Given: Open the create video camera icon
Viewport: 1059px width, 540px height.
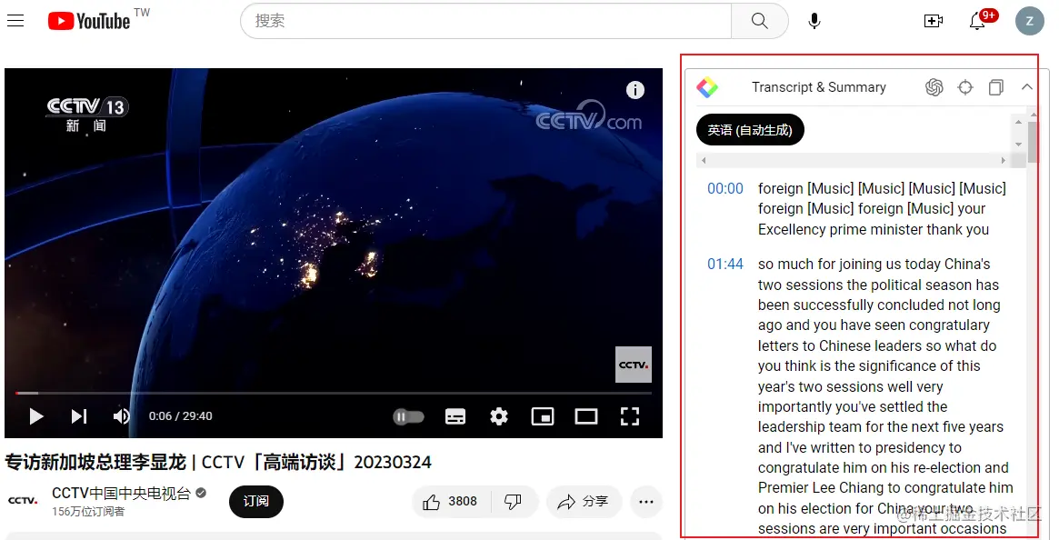Looking at the screenshot, I should coord(934,21).
